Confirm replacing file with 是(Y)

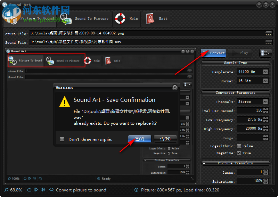pyautogui.click(x=140, y=139)
